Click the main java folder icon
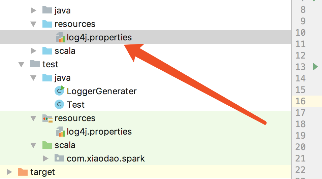The width and height of the screenshot is (322, 179). point(47,10)
